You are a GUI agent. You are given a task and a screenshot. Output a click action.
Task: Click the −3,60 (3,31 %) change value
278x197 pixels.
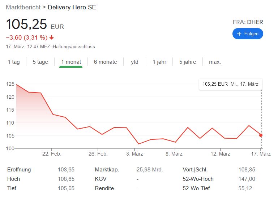coord(27,37)
